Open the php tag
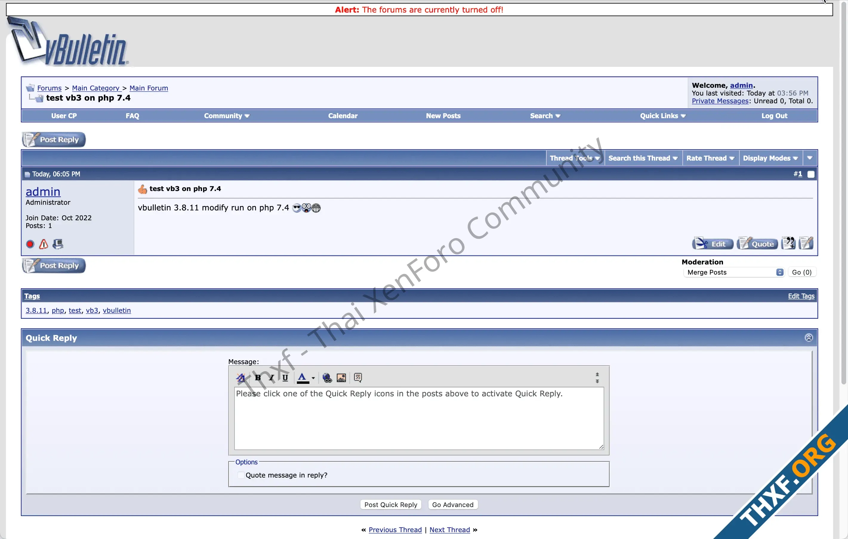Image resolution: width=848 pixels, height=539 pixels. point(58,310)
